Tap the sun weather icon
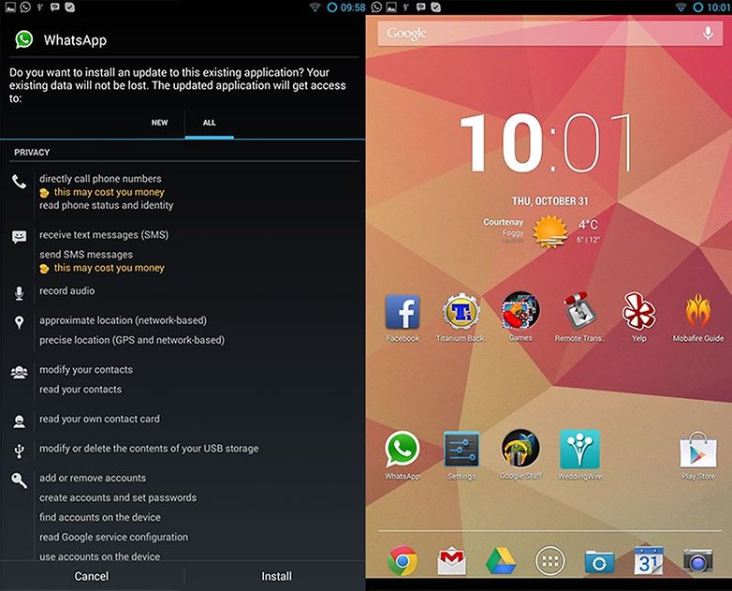Image resolution: width=732 pixels, height=591 pixels. 550,231
